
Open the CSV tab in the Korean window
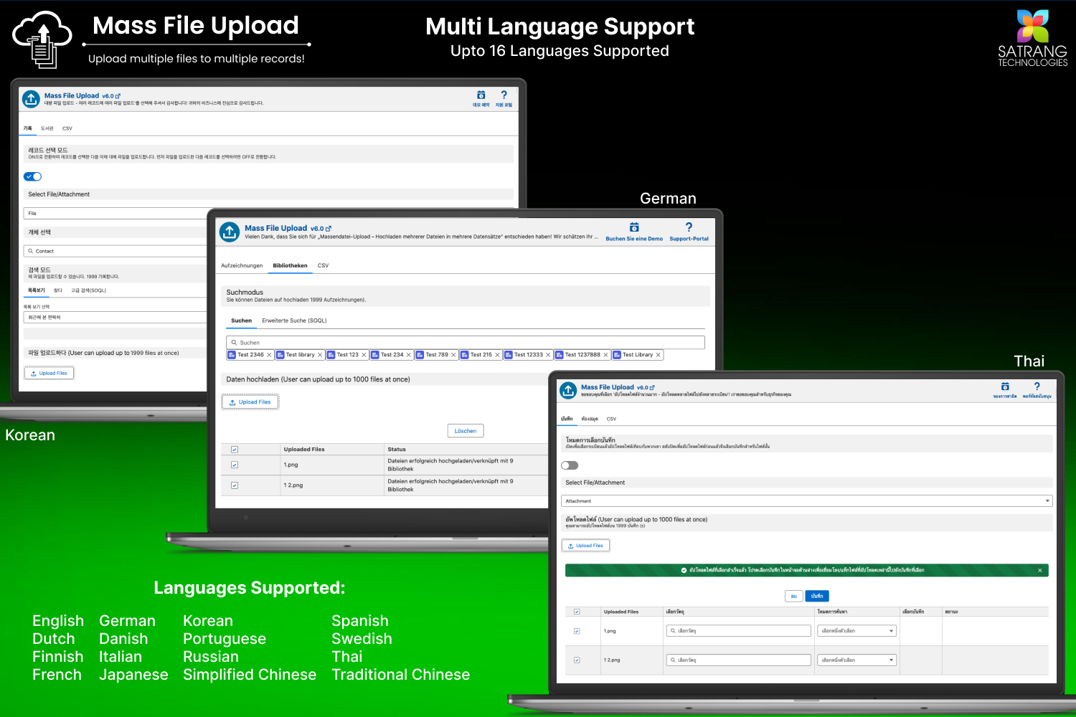click(x=67, y=128)
